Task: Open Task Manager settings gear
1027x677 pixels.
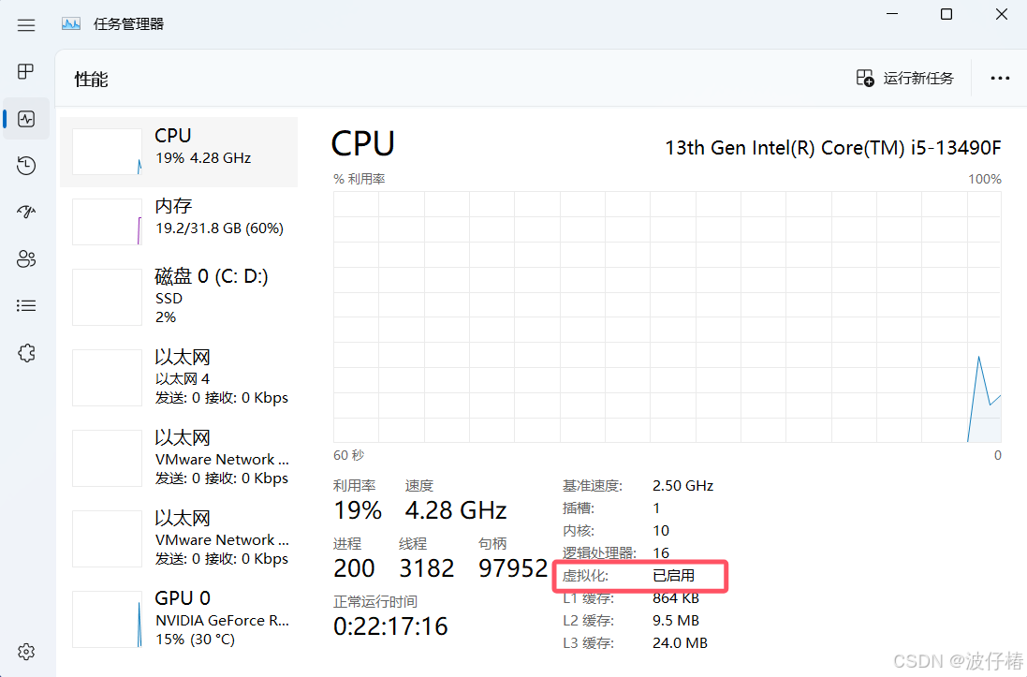Action: click(26, 652)
